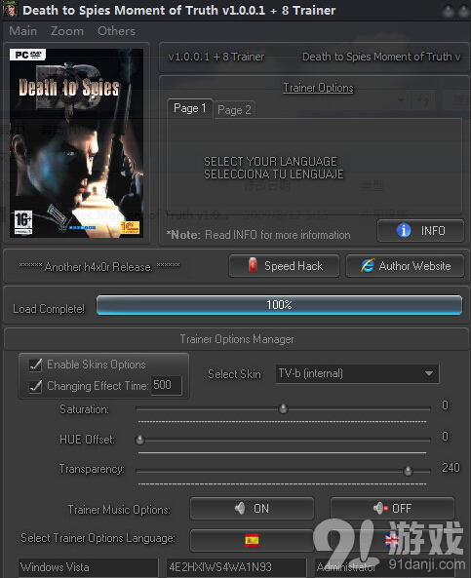Viewport: 471px width, 578px height.
Task: Click the v1.0.0.1 + 8 Trainer scrolling text
Action: [x=216, y=57]
